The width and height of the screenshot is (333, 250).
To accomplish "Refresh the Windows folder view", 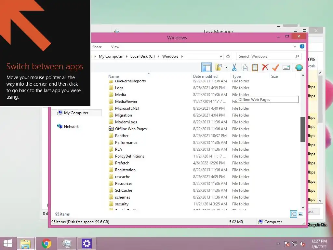I will [228, 56].
